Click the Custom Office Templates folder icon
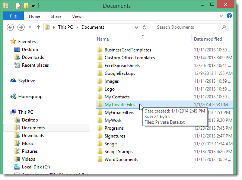This screenshot has width=242, height=180. coord(100,58)
